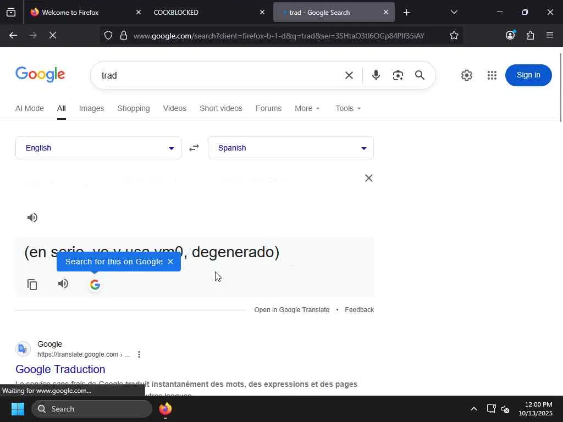Stop loading the current page
This screenshot has height=422, width=563.
(53, 35)
